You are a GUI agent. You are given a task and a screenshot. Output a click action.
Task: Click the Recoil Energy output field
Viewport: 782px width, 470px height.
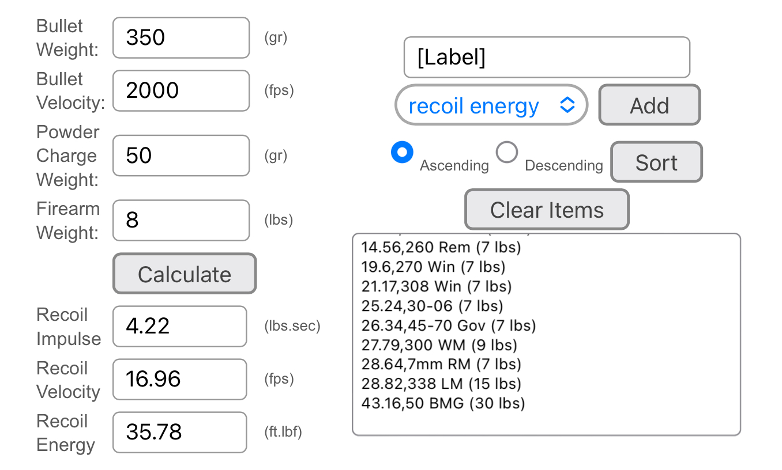[179, 432]
